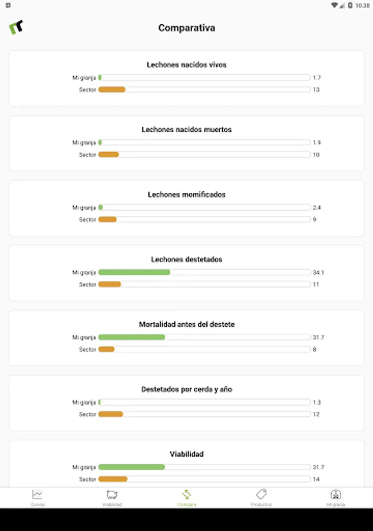Click Sector bar under Lechones nacidos muertos

point(204,155)
